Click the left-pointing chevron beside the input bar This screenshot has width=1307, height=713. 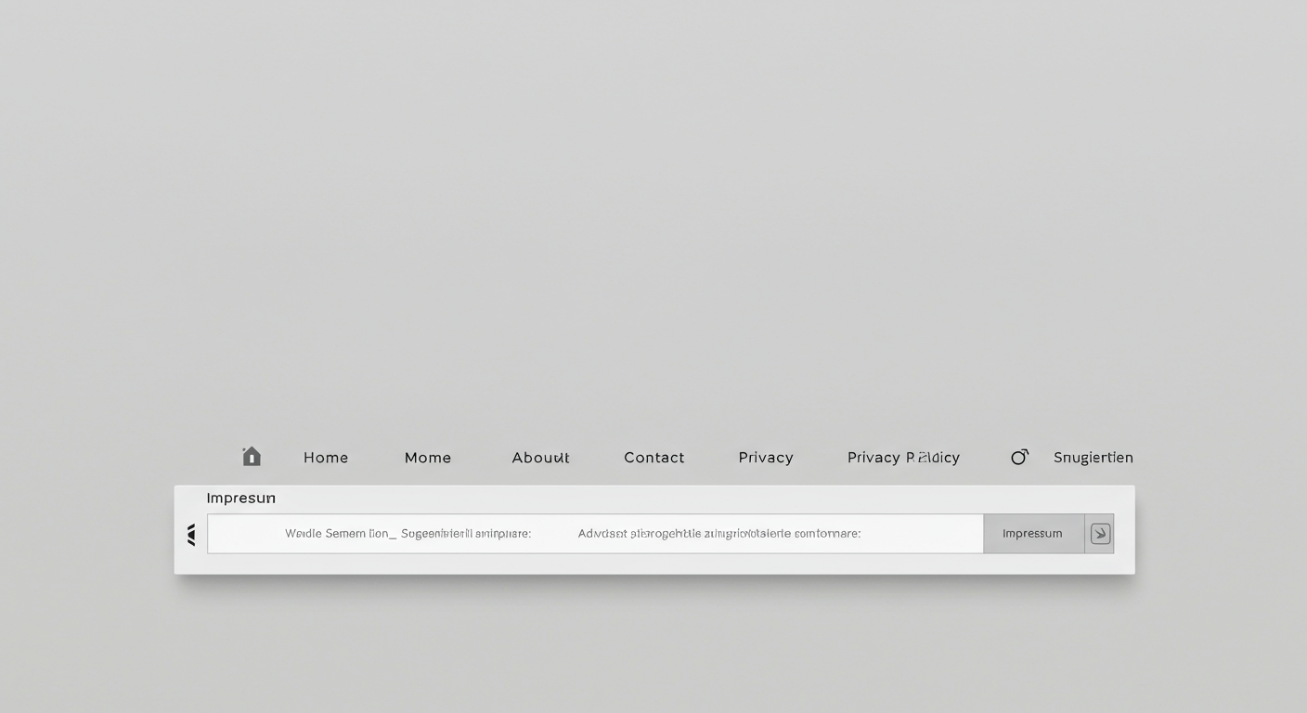tap(191, 534)
